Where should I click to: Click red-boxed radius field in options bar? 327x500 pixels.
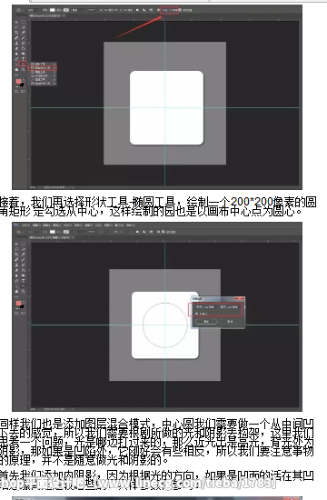(169, 10)
